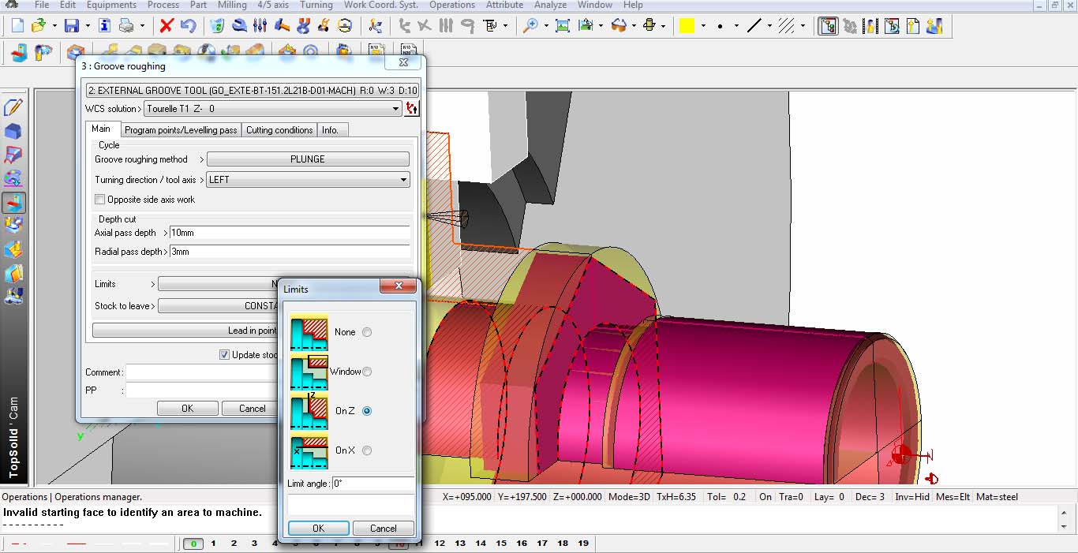
Task: Click the magnifier zoom icon
Action: click(530, 26)
